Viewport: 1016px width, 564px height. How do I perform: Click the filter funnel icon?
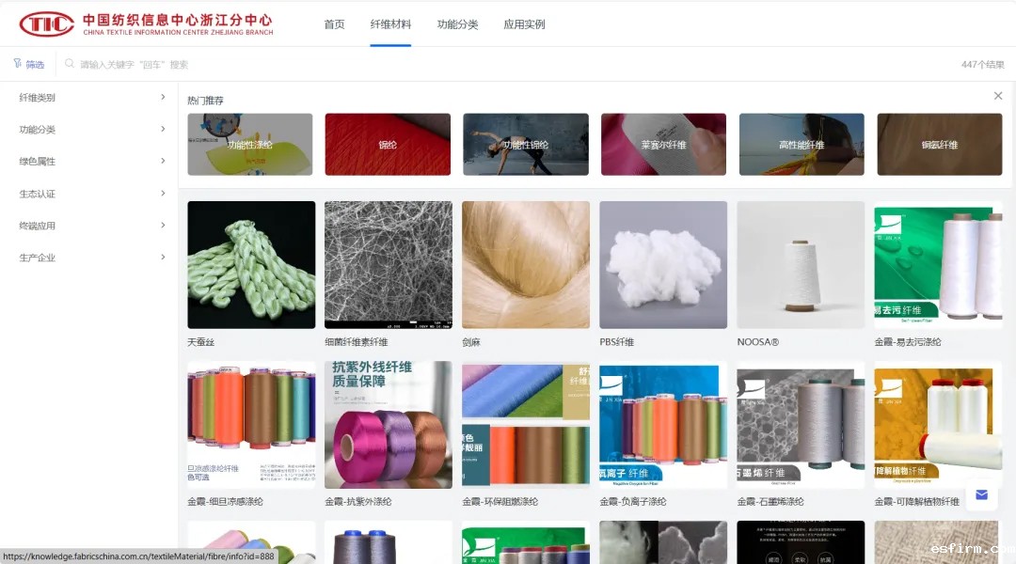click(x=17, y=64)
